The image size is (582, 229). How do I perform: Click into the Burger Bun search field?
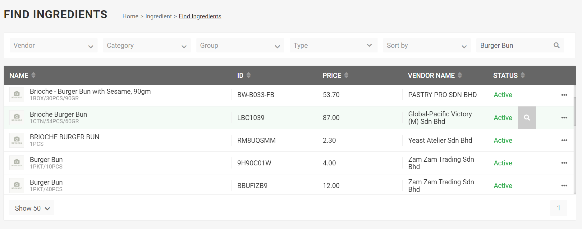pos(513,46)
